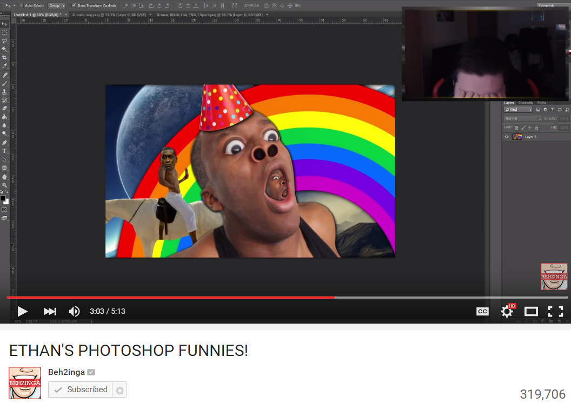The width and height of the screenshot is (571, 403).
Task: Toggle the Auto-Select checkbox
Action: [22, 5]
